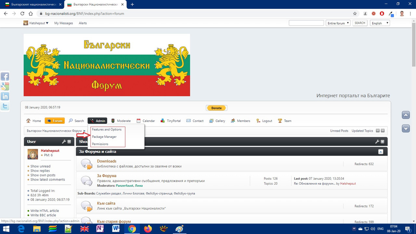Share page via Google sidebar icon
This screenshot has width=416, height=234.
[5, 86]
